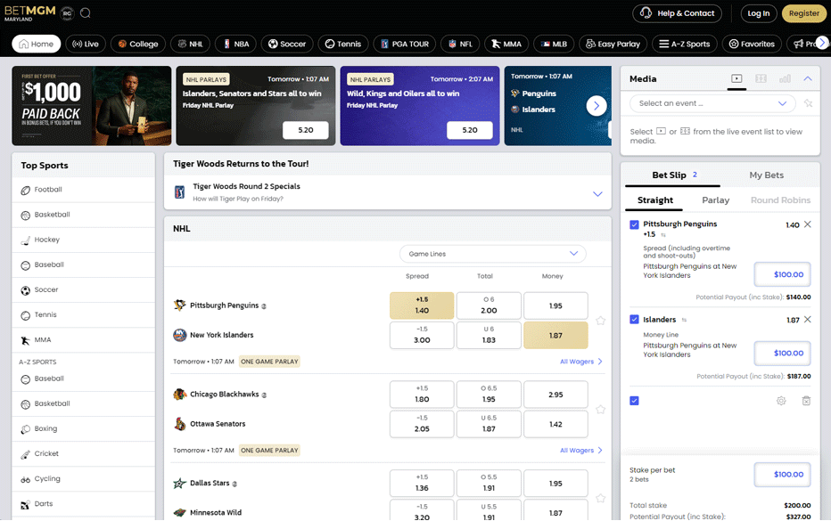This screenshot has width=831, height=521.
Task: Favorite the Stars at Wild game star
Action: tap(600, 498)
